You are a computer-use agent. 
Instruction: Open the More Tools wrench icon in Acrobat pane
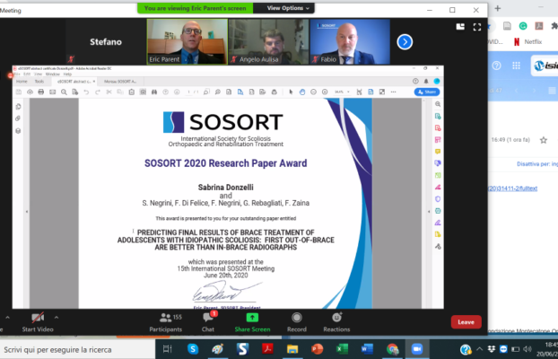tap(438, 246)
